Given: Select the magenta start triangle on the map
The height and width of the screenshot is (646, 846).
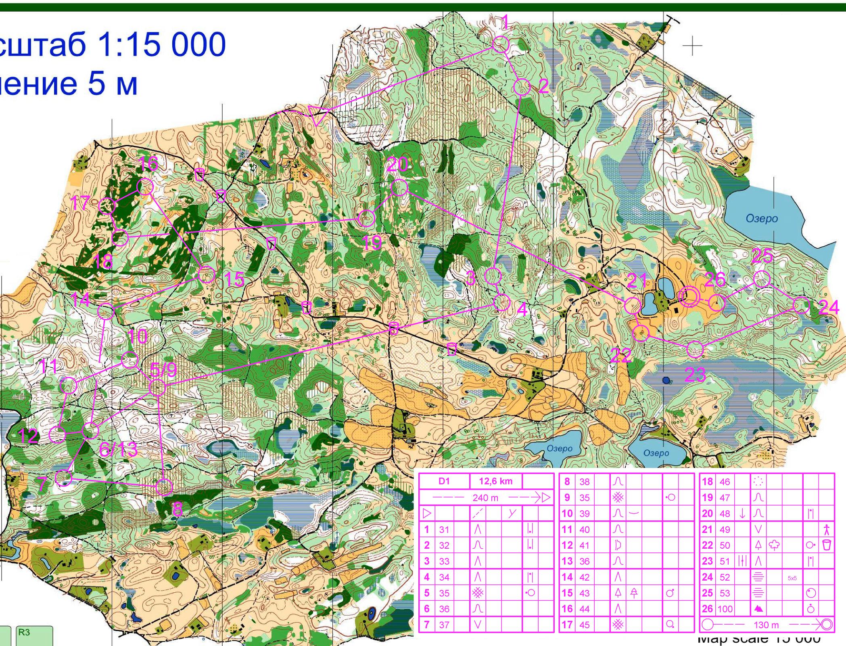Looking at the screenshot, I should click(317, 114).
